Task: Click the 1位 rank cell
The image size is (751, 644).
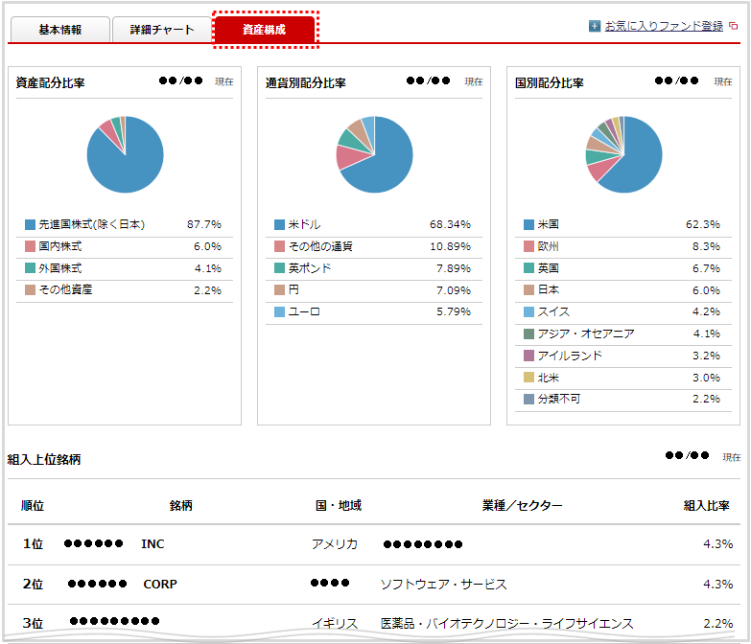Action: click(33, 544)
